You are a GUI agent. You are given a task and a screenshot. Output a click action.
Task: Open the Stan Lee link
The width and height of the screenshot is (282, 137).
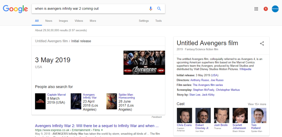(195, 95)
